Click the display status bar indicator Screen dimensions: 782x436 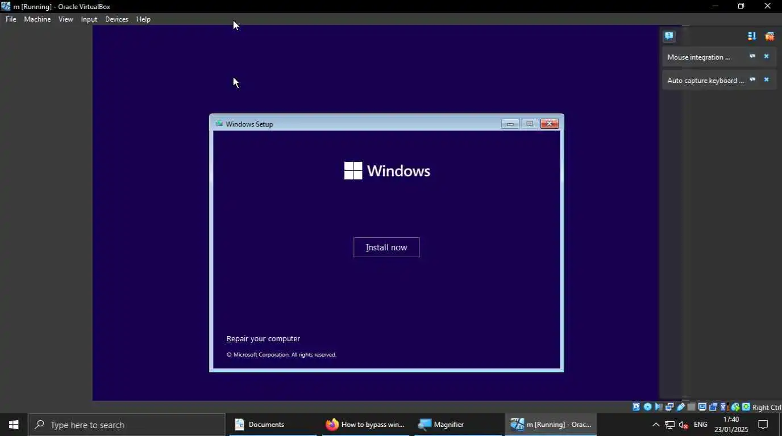(x=702, y=407)
